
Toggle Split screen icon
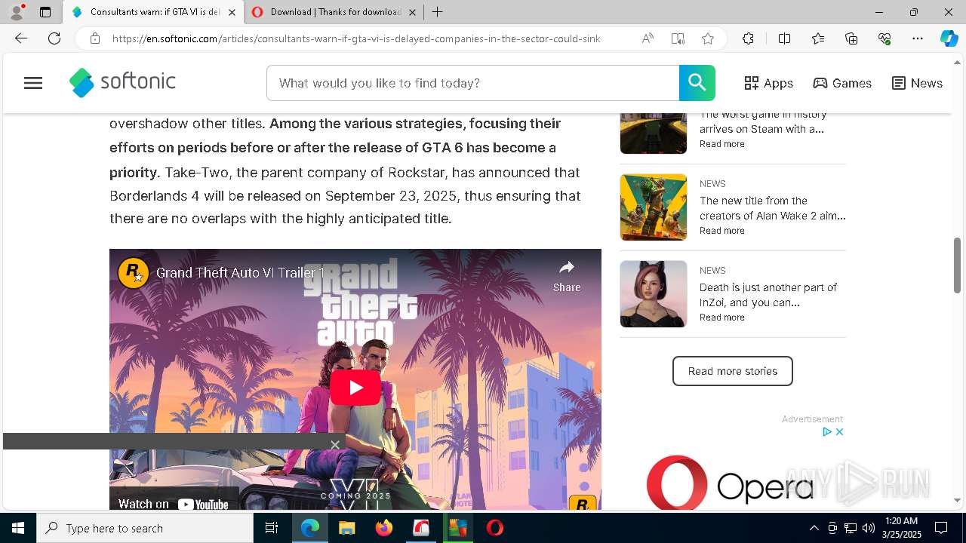point(784,38)
